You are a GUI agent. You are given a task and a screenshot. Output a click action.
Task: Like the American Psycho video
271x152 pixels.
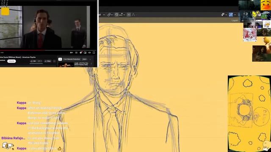coord(33,61)
